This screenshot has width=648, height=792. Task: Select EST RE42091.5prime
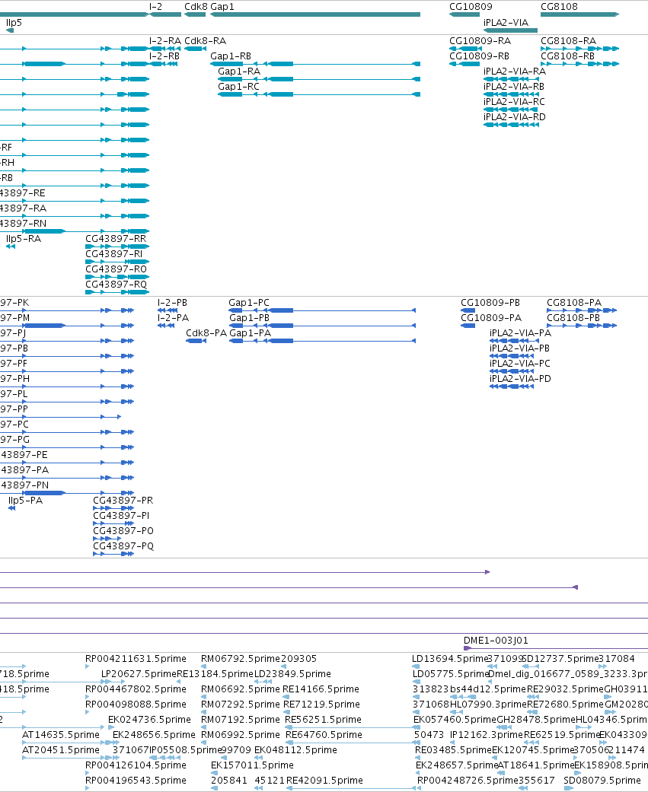tap(324, 781)
